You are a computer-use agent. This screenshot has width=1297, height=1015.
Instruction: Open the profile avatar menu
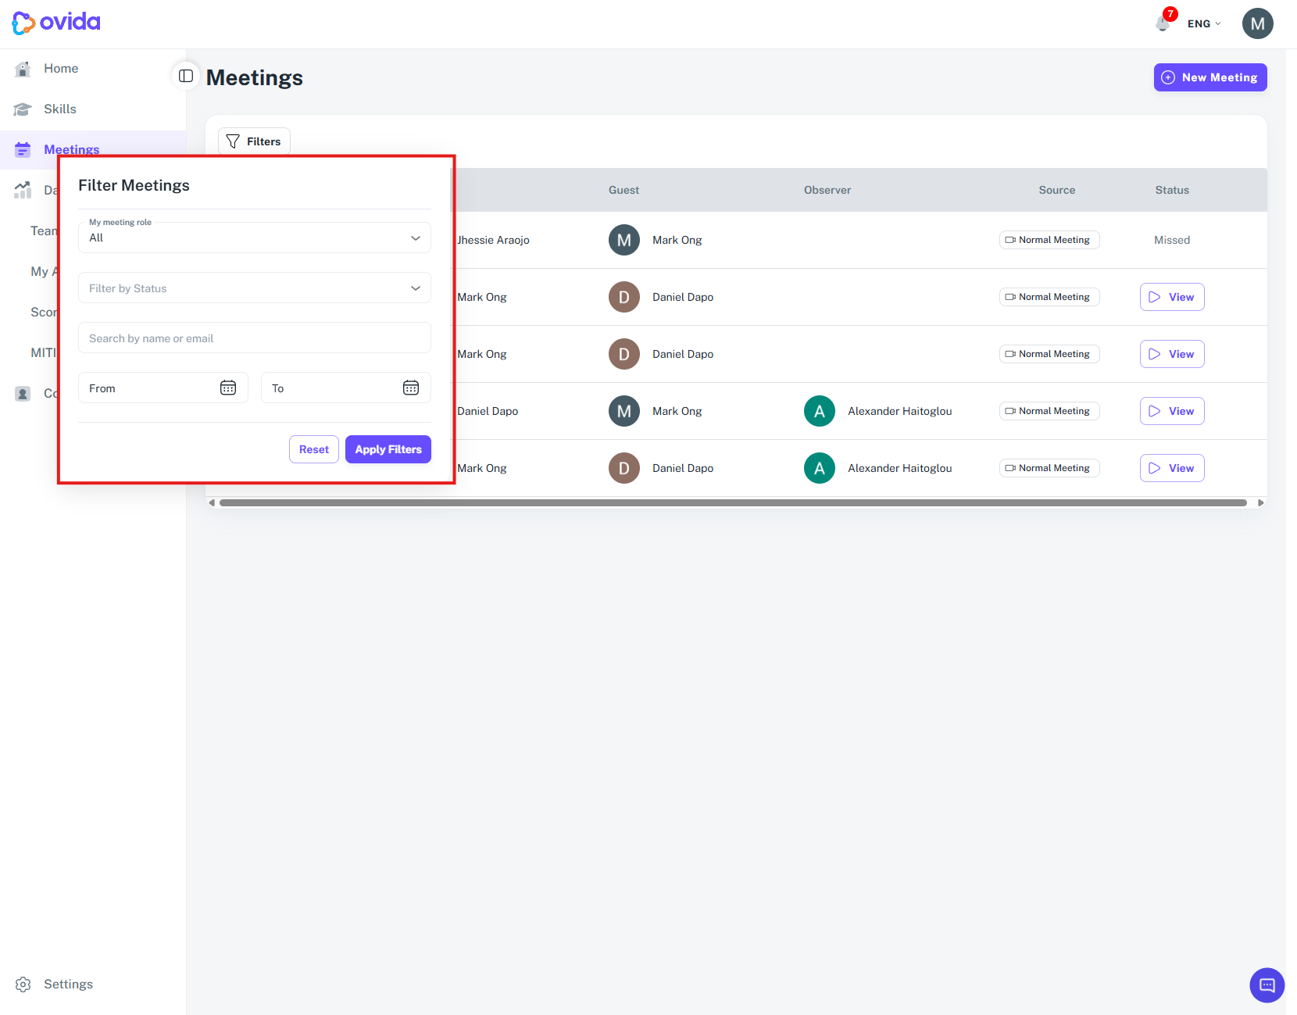pos(1257,23)
